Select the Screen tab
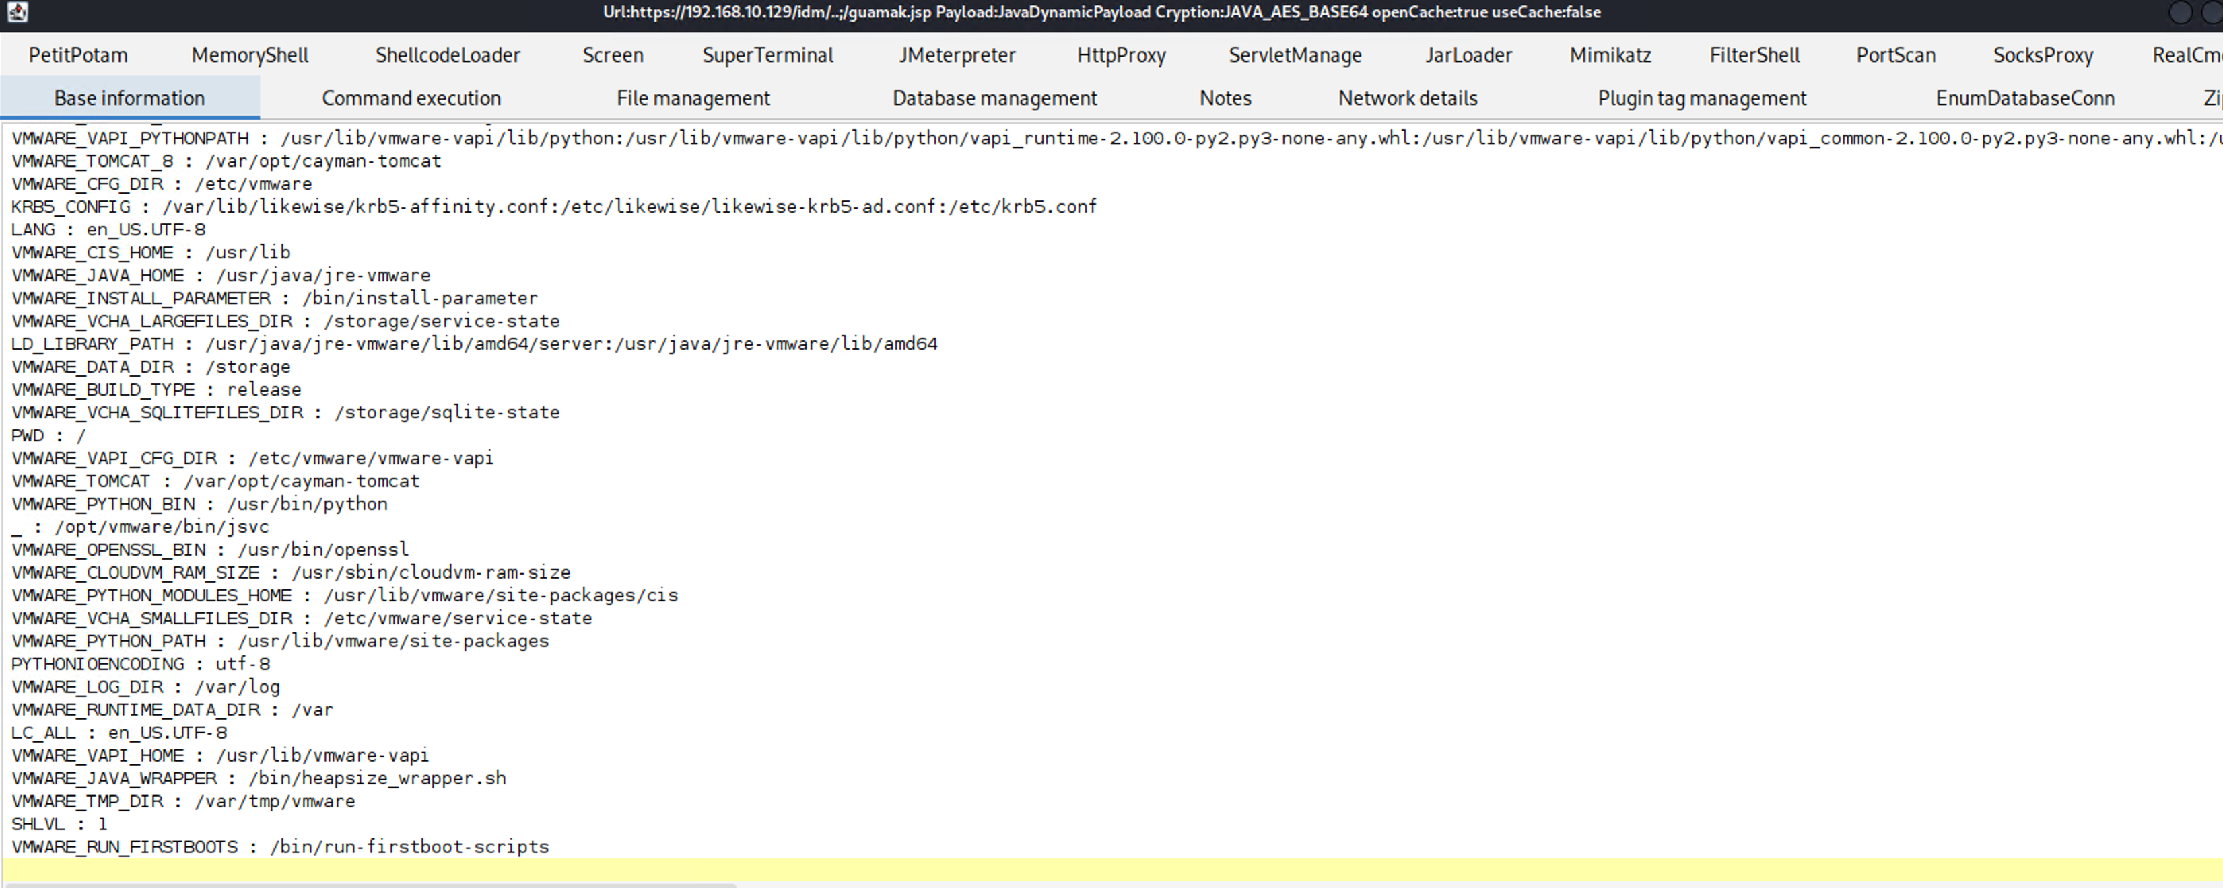This screenshot has height=888, width=2223. (x=613, y=55)
